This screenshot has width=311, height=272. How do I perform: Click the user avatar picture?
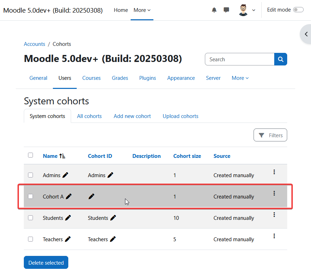(243, 10)
